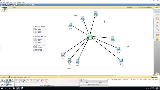Screen dimensions: 160x90
Task: Click the New scenario button
Action: click(x=87, y=82)
